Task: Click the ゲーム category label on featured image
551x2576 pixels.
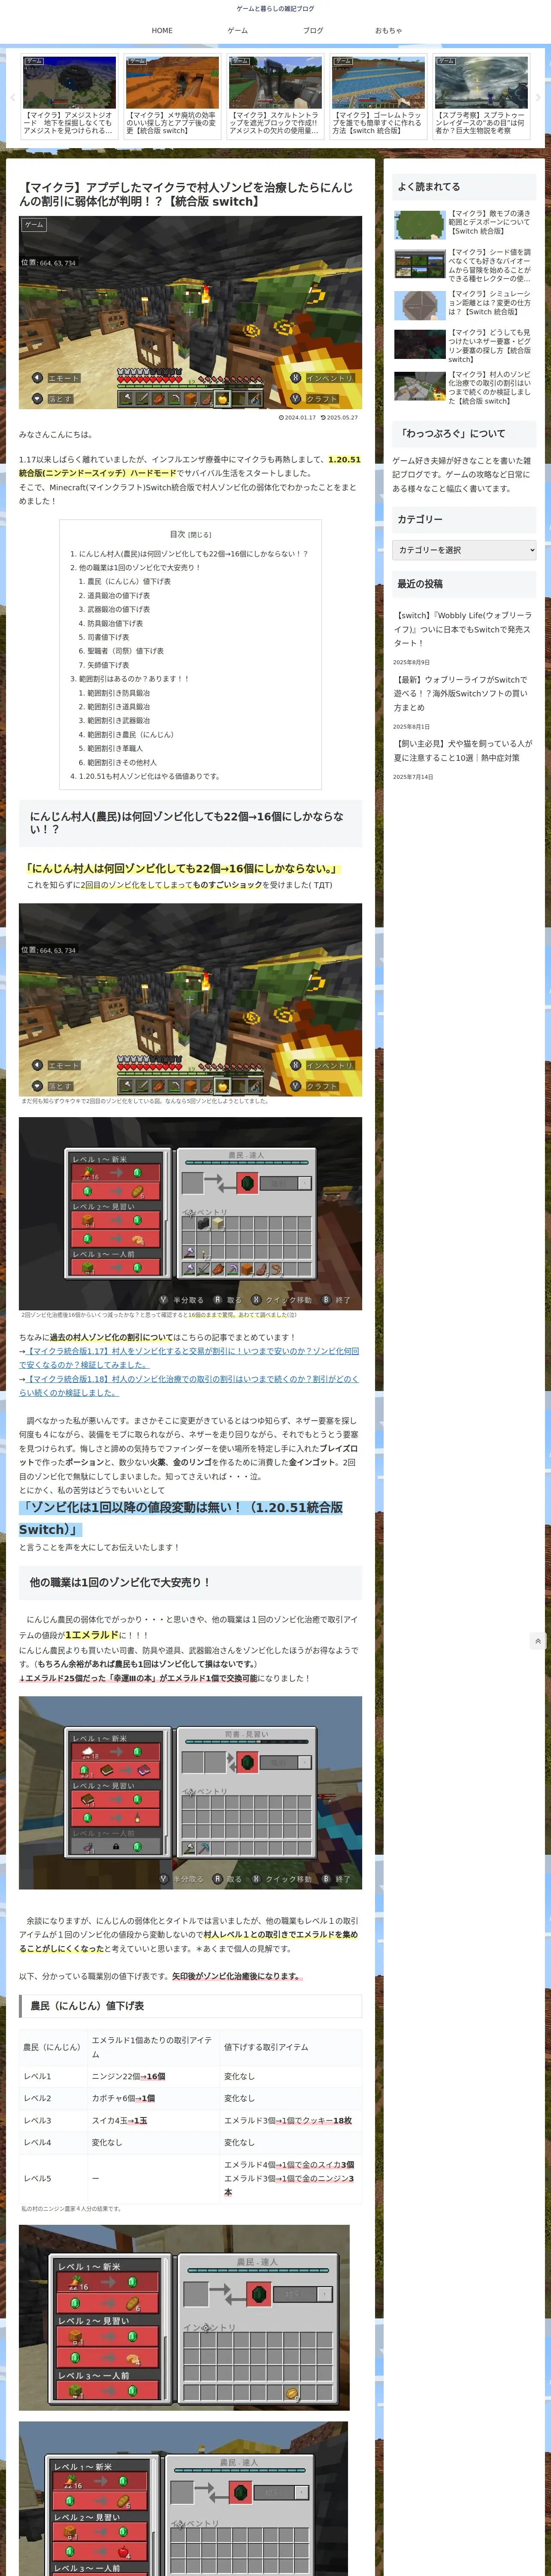Action: click(34, 225)
